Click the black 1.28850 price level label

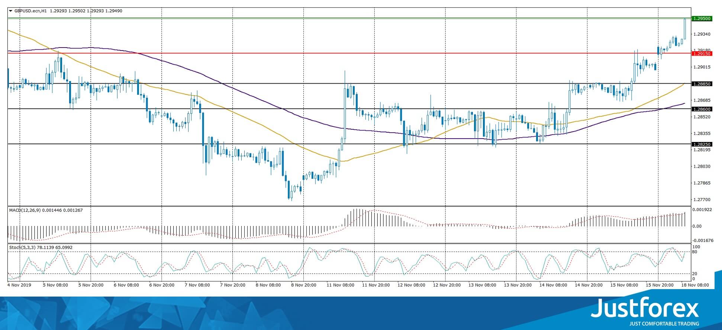(702, 84)
